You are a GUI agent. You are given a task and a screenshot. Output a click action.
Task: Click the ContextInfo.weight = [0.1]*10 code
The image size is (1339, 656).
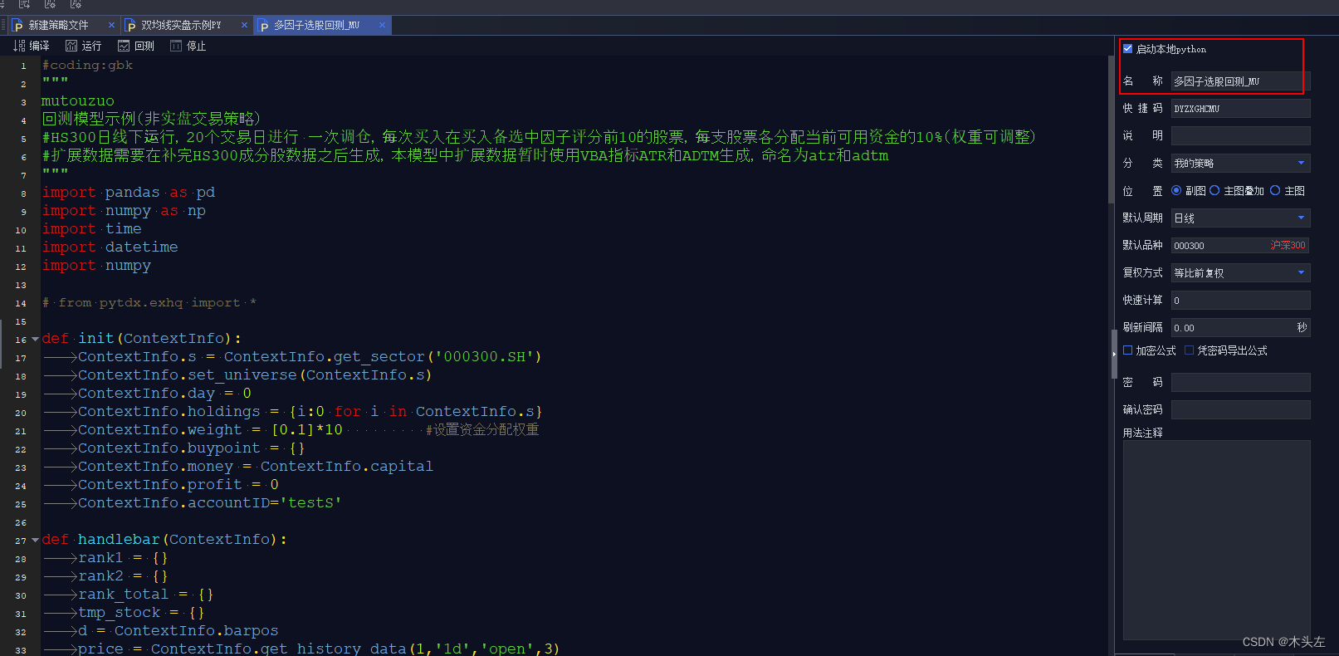(210, 430)
